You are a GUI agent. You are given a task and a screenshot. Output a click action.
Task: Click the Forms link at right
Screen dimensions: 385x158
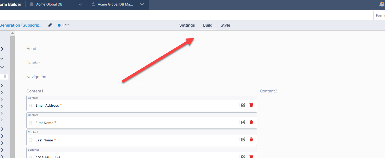tap(380, 16)
